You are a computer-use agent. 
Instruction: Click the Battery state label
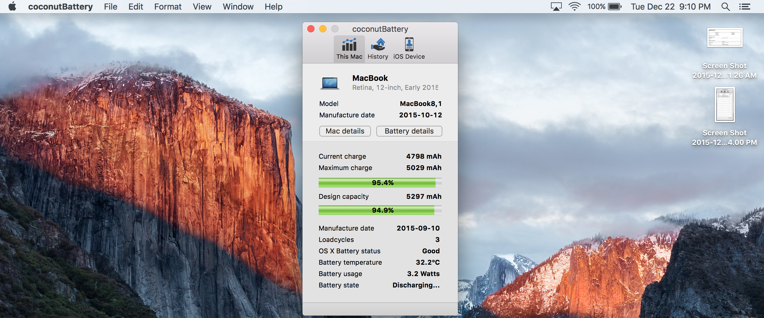[x=338, y=285]
